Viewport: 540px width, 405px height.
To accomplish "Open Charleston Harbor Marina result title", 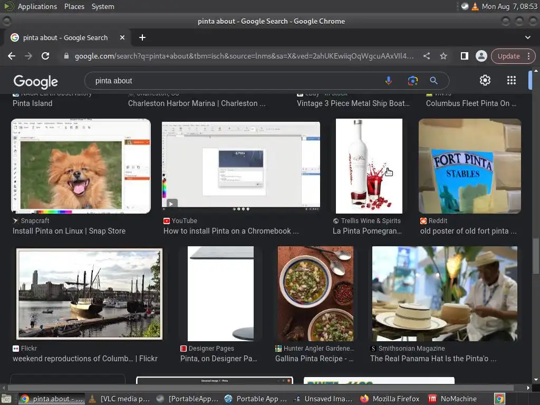I will pos(197,103).
